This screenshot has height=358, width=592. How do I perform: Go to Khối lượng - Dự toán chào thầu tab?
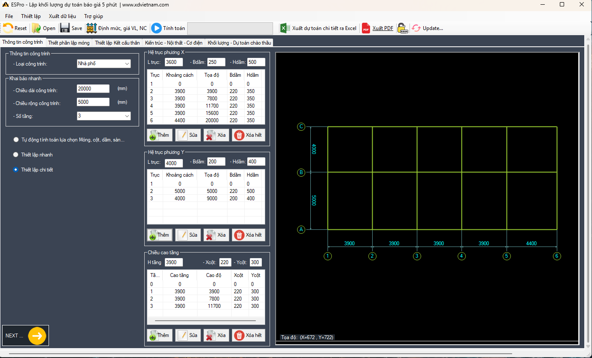pos(239,43)
